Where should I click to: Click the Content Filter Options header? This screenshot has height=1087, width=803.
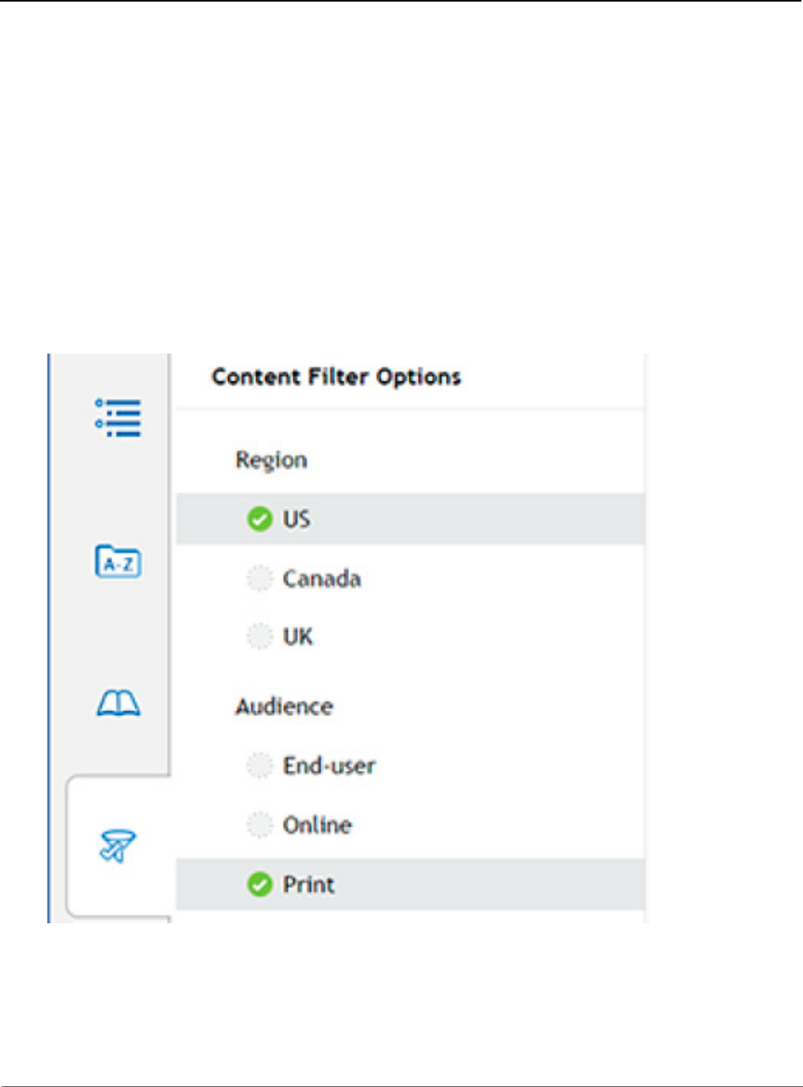pos(336,377)
